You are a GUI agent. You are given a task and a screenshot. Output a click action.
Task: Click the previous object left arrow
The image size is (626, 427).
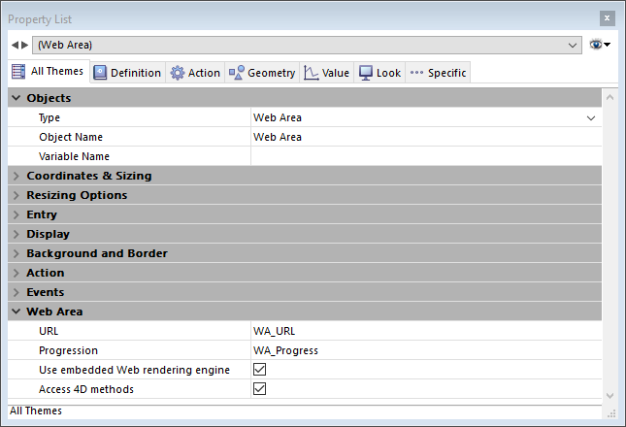[x=15, y=45]
